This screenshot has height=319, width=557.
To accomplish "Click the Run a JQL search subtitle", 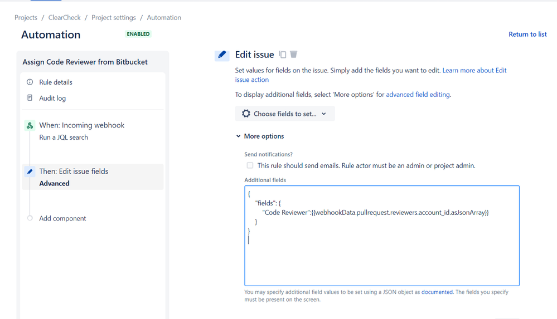I will (x=64, y=138).
